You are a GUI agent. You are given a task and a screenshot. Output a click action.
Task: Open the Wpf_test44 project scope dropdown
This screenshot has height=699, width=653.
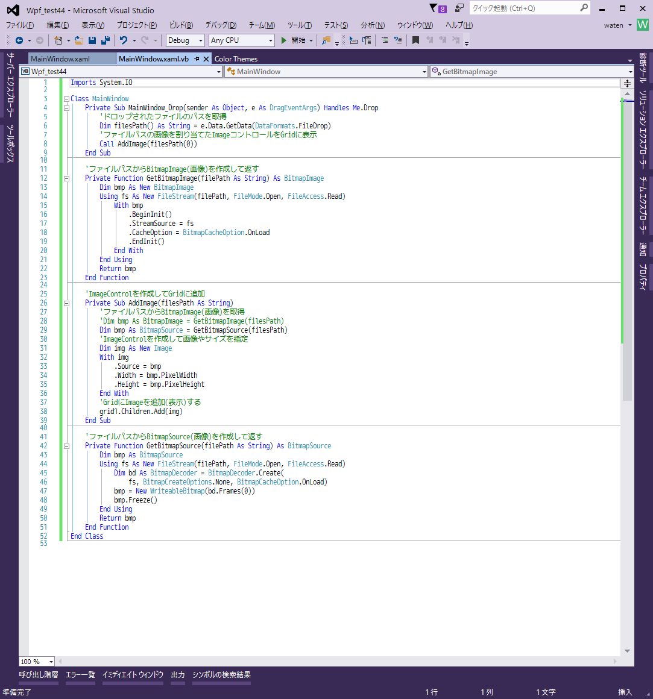point(121,71)
